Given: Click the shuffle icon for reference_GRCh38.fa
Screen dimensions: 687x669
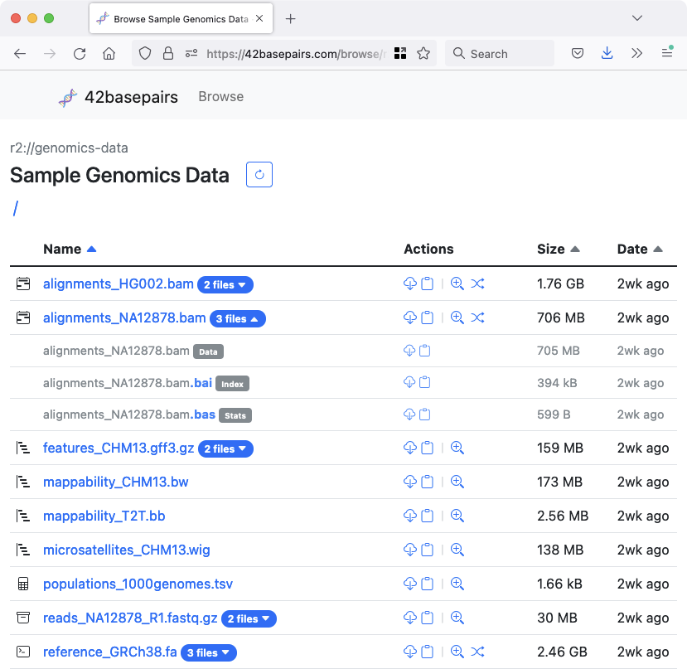Looking at the screenshot, I should tap(477, 652).
